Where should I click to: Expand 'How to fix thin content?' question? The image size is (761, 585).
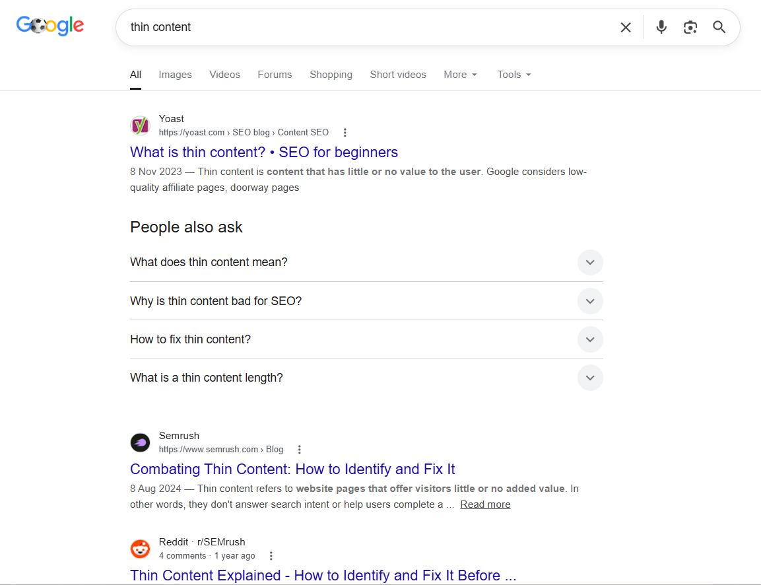[x=366, y=339]
